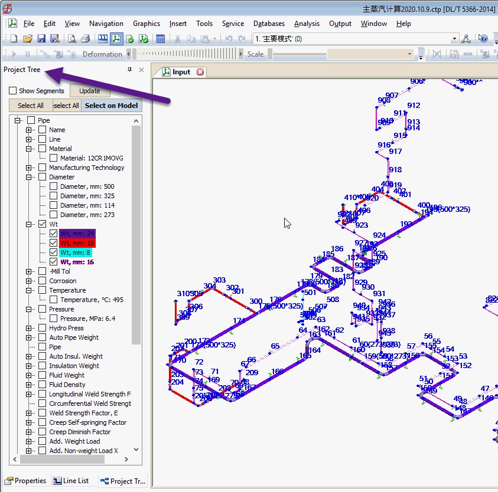Check the Diameter, mm: 325 checkbox
The height and width of the screenshot is (492, 498).
tap(53, 196)
